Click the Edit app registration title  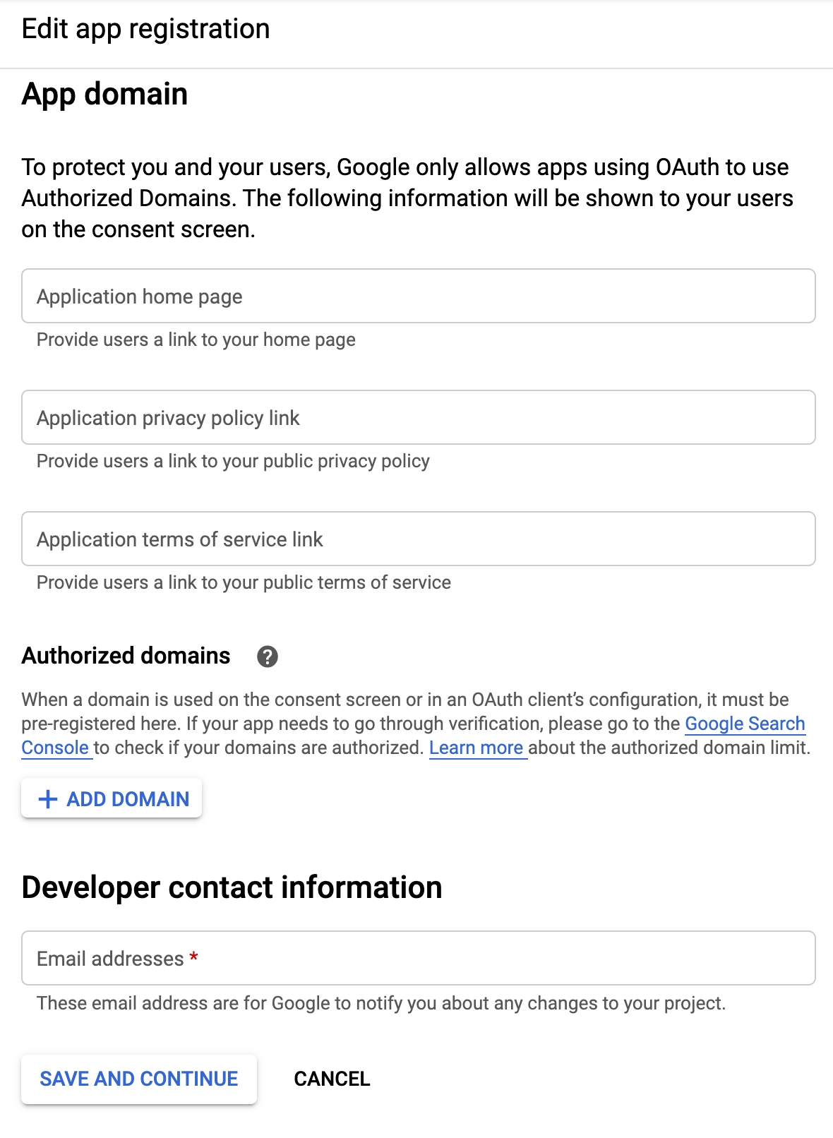[x=146, y=29]
